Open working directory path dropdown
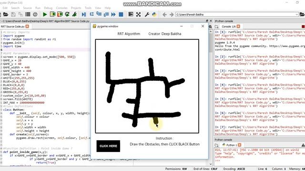 (x=296, y=15)
